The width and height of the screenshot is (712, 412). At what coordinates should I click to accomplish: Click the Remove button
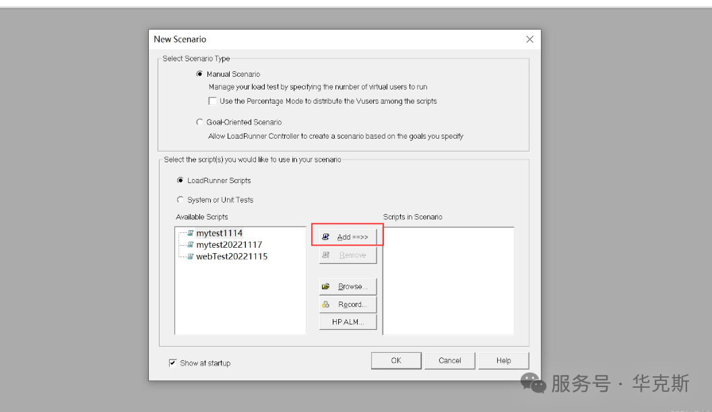348,255
